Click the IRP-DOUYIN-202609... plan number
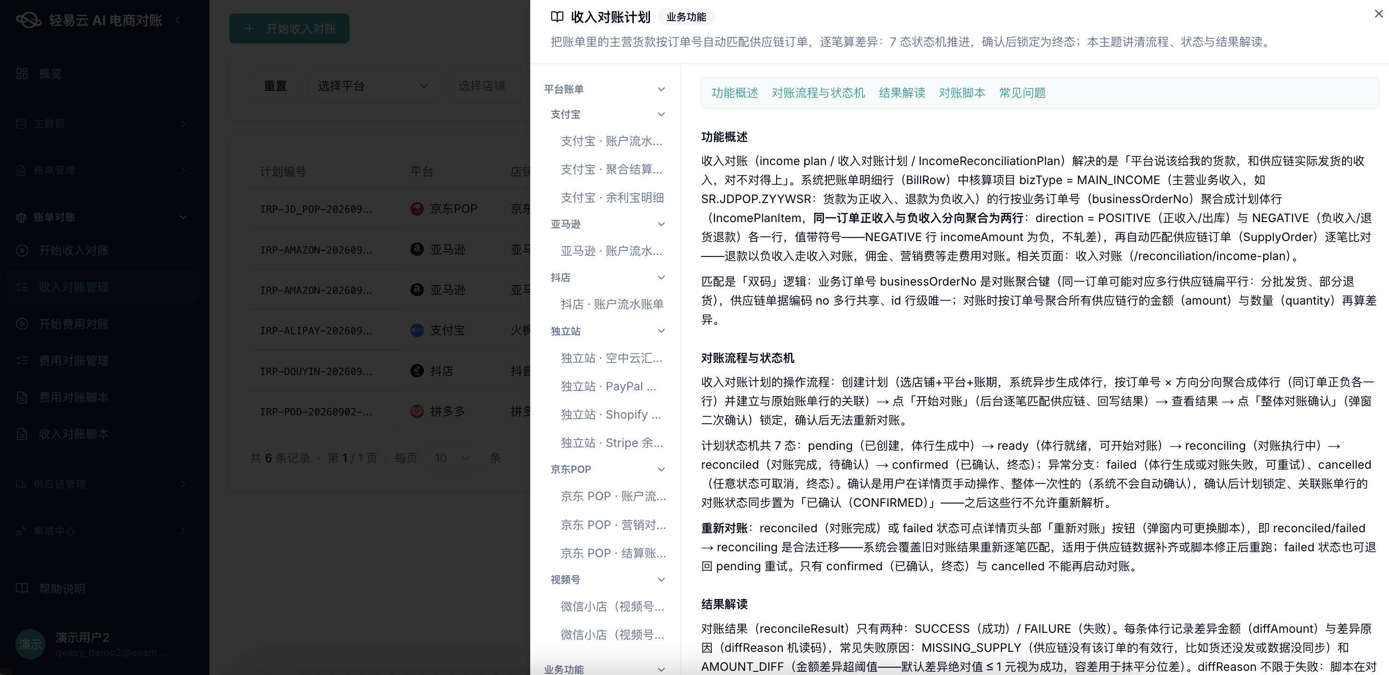This screenshot has width=1389, height=675. 316,371
